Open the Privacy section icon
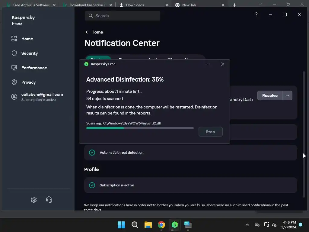Viewport: 309px width, 232px height. tap(14, 82)
